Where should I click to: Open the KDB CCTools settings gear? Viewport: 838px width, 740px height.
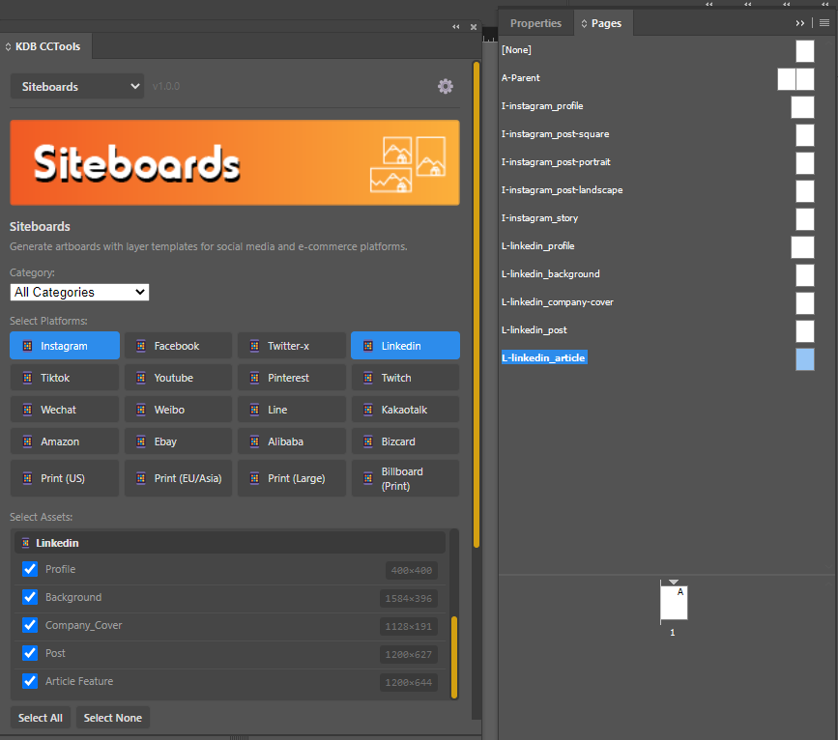click(446, 86)
